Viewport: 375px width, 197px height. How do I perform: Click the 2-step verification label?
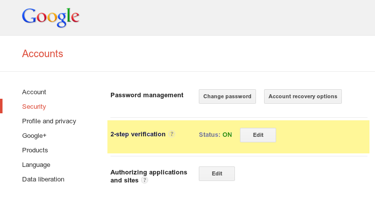pos(138,134)
